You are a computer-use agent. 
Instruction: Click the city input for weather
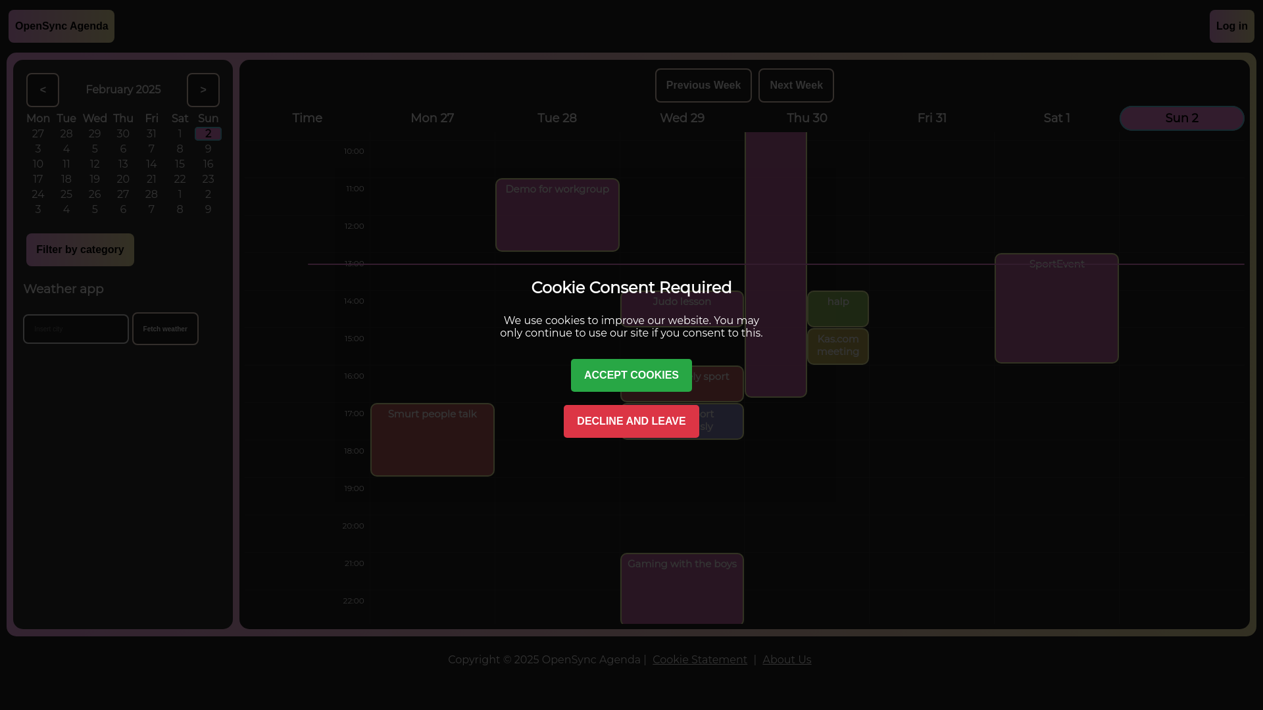[76, 329]
